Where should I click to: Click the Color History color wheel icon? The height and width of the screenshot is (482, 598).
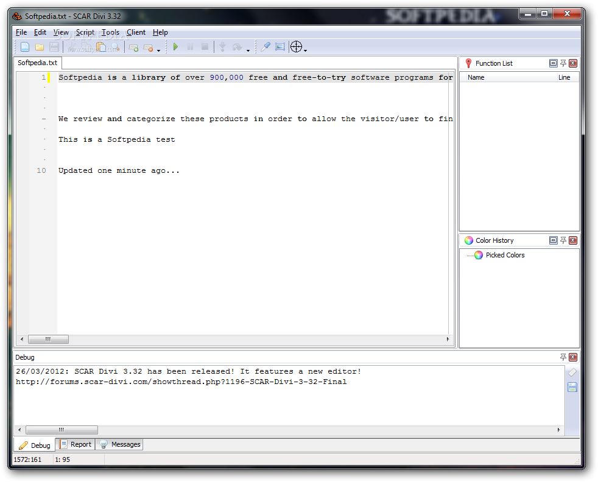click(469, 240)
